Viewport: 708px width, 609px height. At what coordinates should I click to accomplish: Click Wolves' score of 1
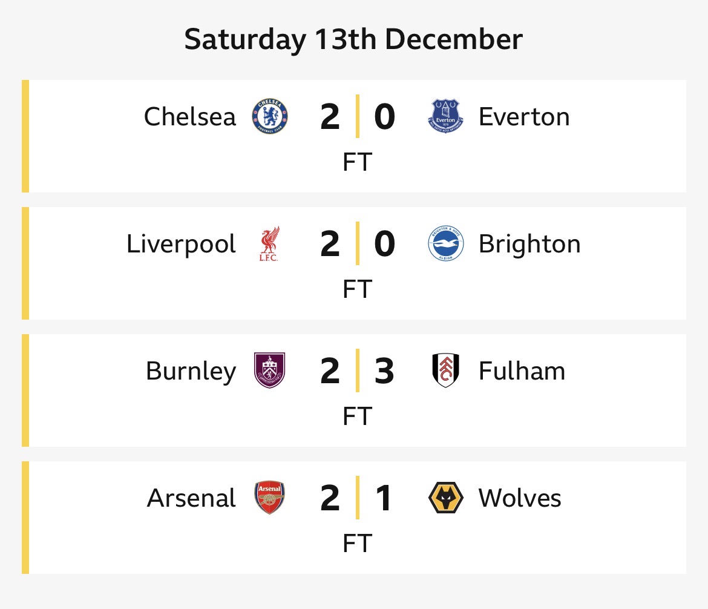384,498
